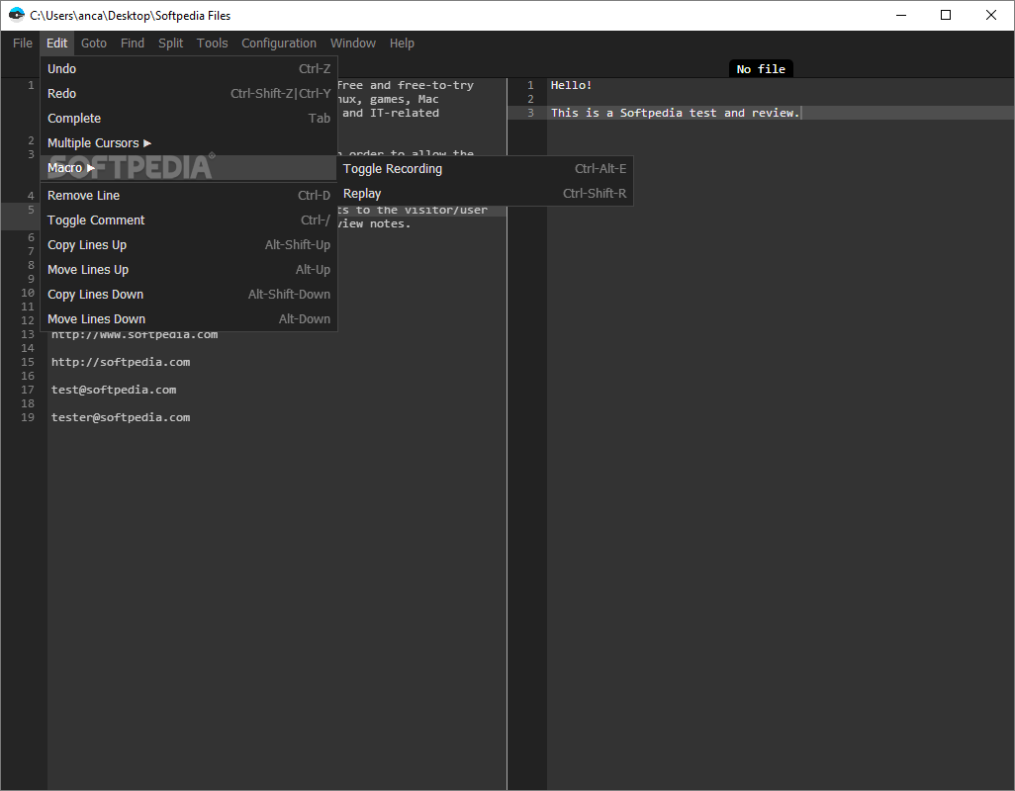Screen dimensions: 1015x791
Task: Select Replay in the Macro submenu
Action: [484, 194]
